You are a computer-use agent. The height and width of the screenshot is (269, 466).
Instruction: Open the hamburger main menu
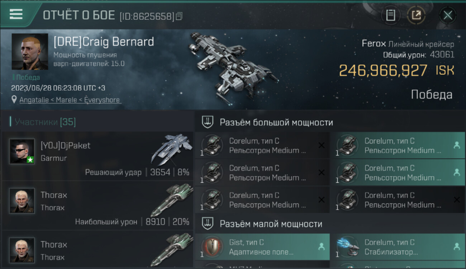point(16,14)
